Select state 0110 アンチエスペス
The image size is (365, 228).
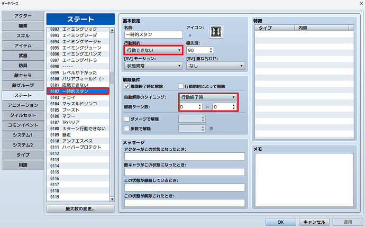coord(78,141)
